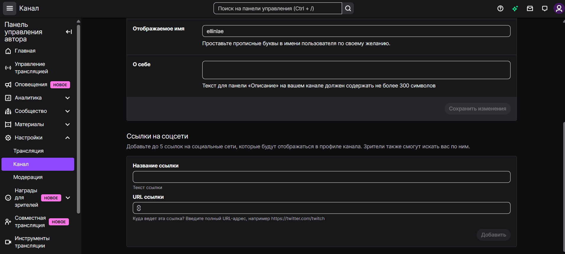
Task: Expand the Материалы section
Action: 67,124
